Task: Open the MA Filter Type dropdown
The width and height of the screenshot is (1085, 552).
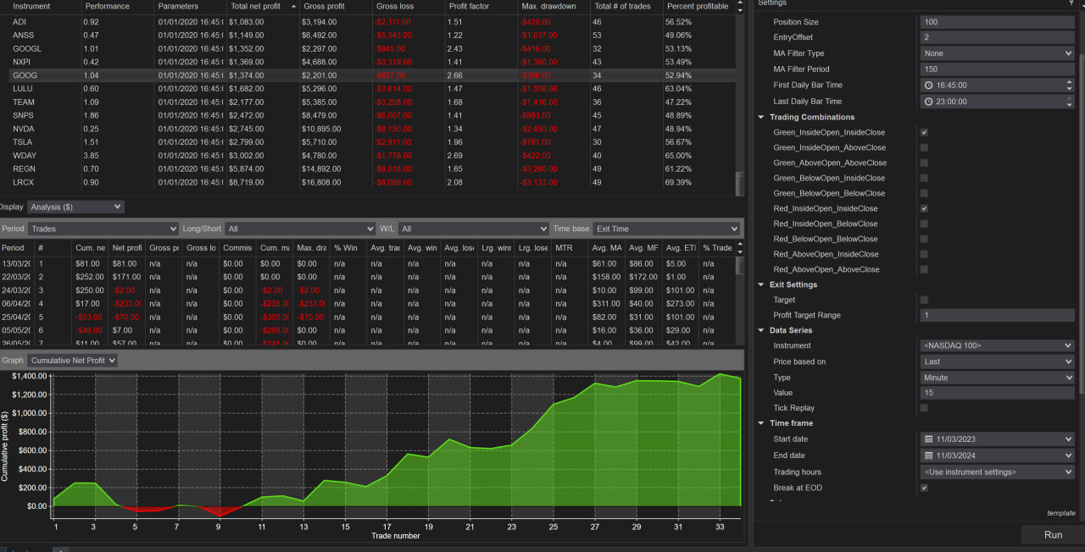Action: click(x=997, y=53)
